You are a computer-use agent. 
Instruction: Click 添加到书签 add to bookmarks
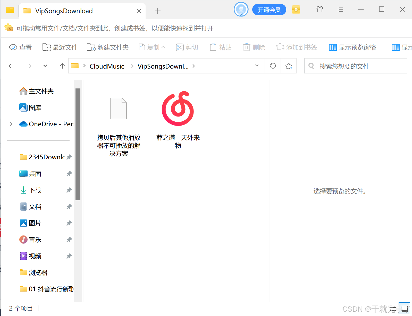tap(297, 47)
